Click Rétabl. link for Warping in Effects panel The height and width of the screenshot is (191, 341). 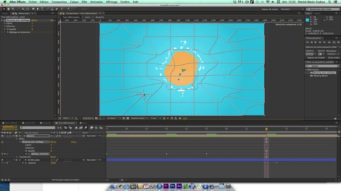point(34,20)
